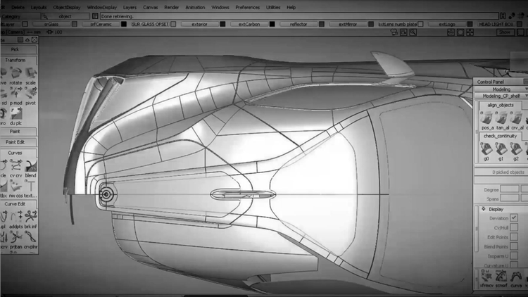The image size is (528, 297).
Task: Open the Modeling_CP_shelf dropdown
Action: tap(501, 96)
